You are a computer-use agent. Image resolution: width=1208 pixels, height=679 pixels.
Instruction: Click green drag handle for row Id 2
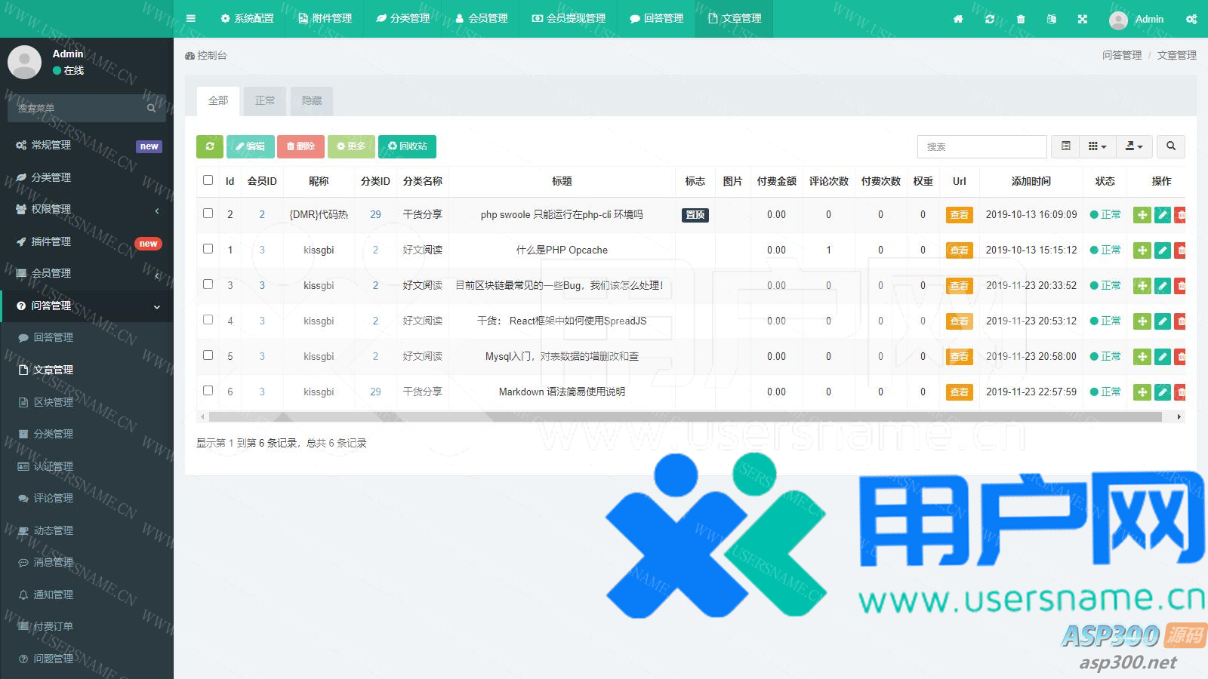click(x=1142, y=215)
